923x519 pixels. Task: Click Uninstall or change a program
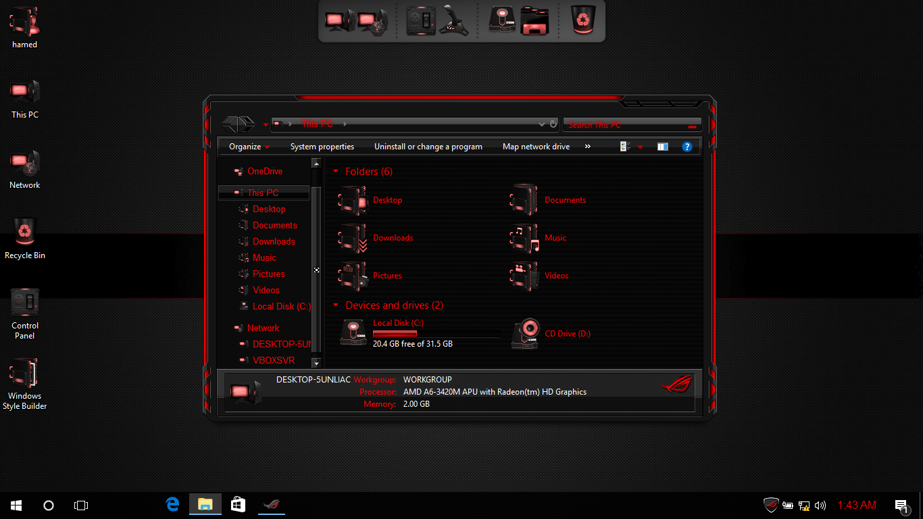click(x=428, y=146)
